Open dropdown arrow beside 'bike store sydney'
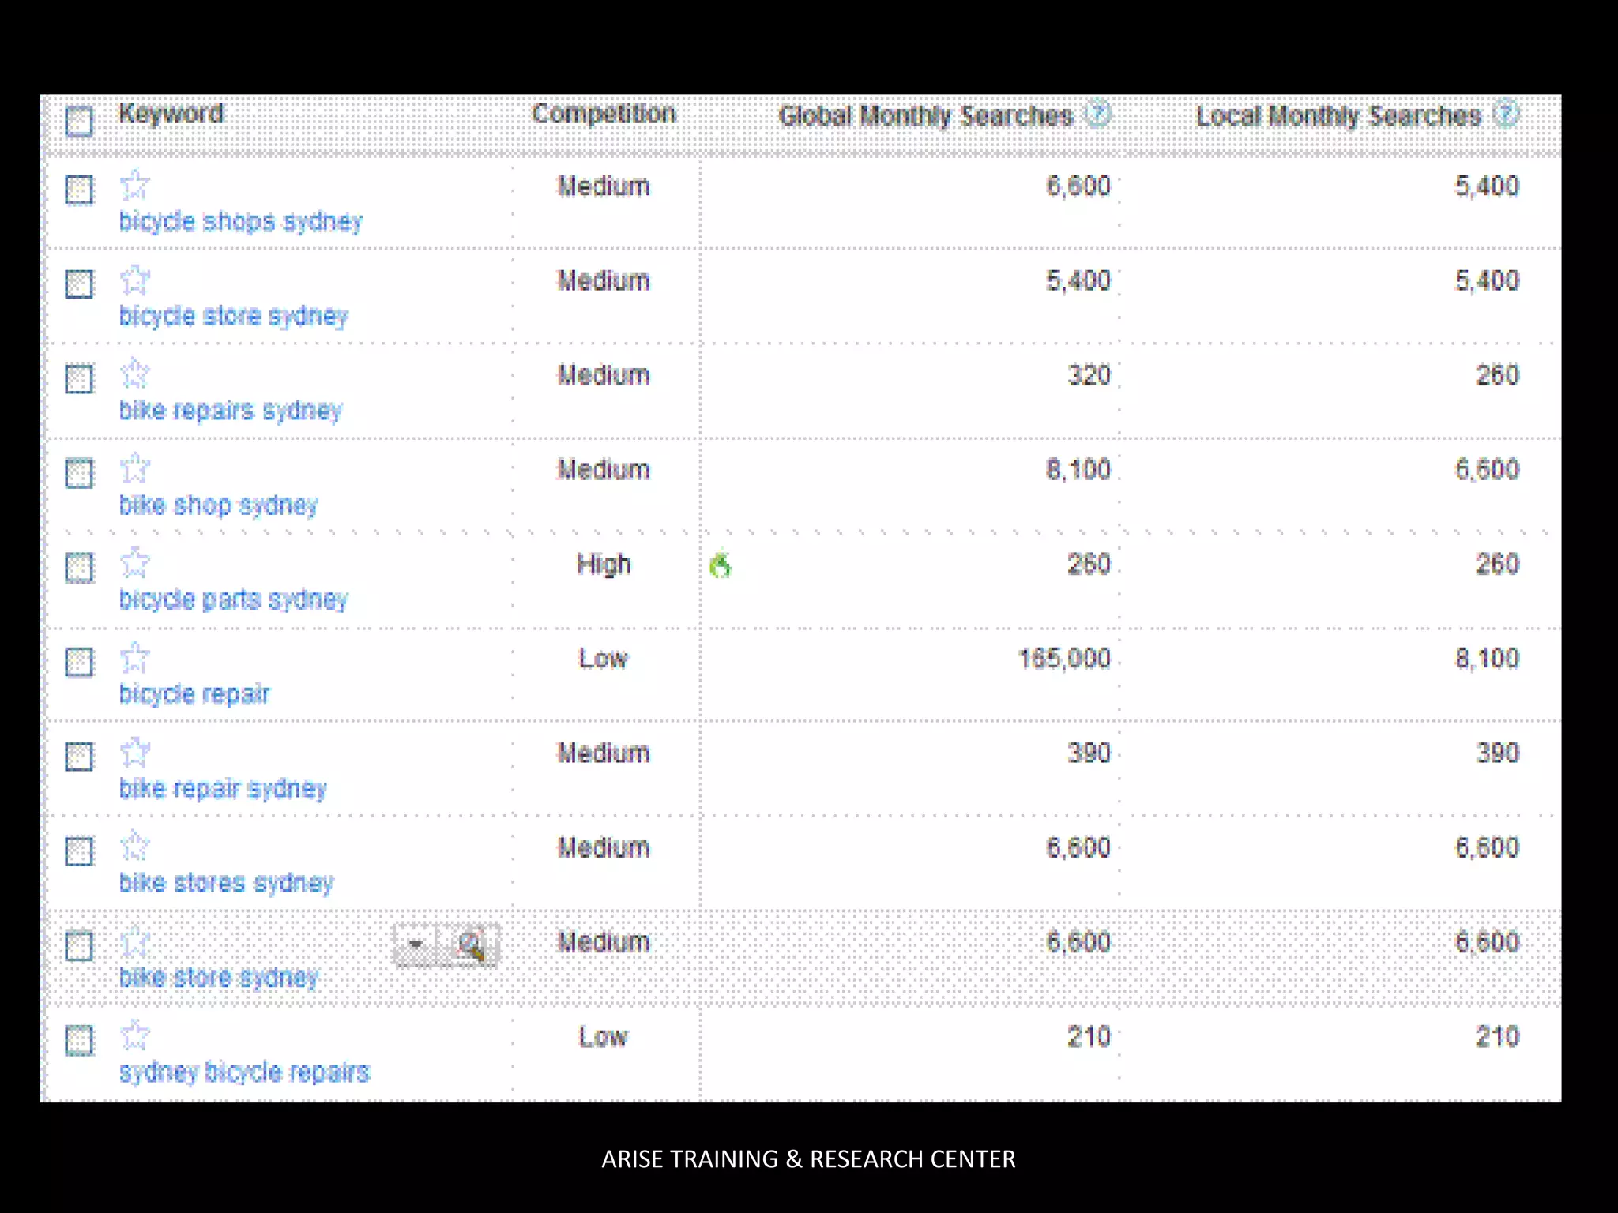Screen dimensions: 1618x1213 click(x=416, y=944)
